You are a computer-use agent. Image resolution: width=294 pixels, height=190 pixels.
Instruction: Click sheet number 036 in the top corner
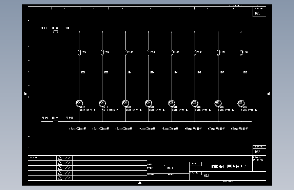[x=258, y=13]
